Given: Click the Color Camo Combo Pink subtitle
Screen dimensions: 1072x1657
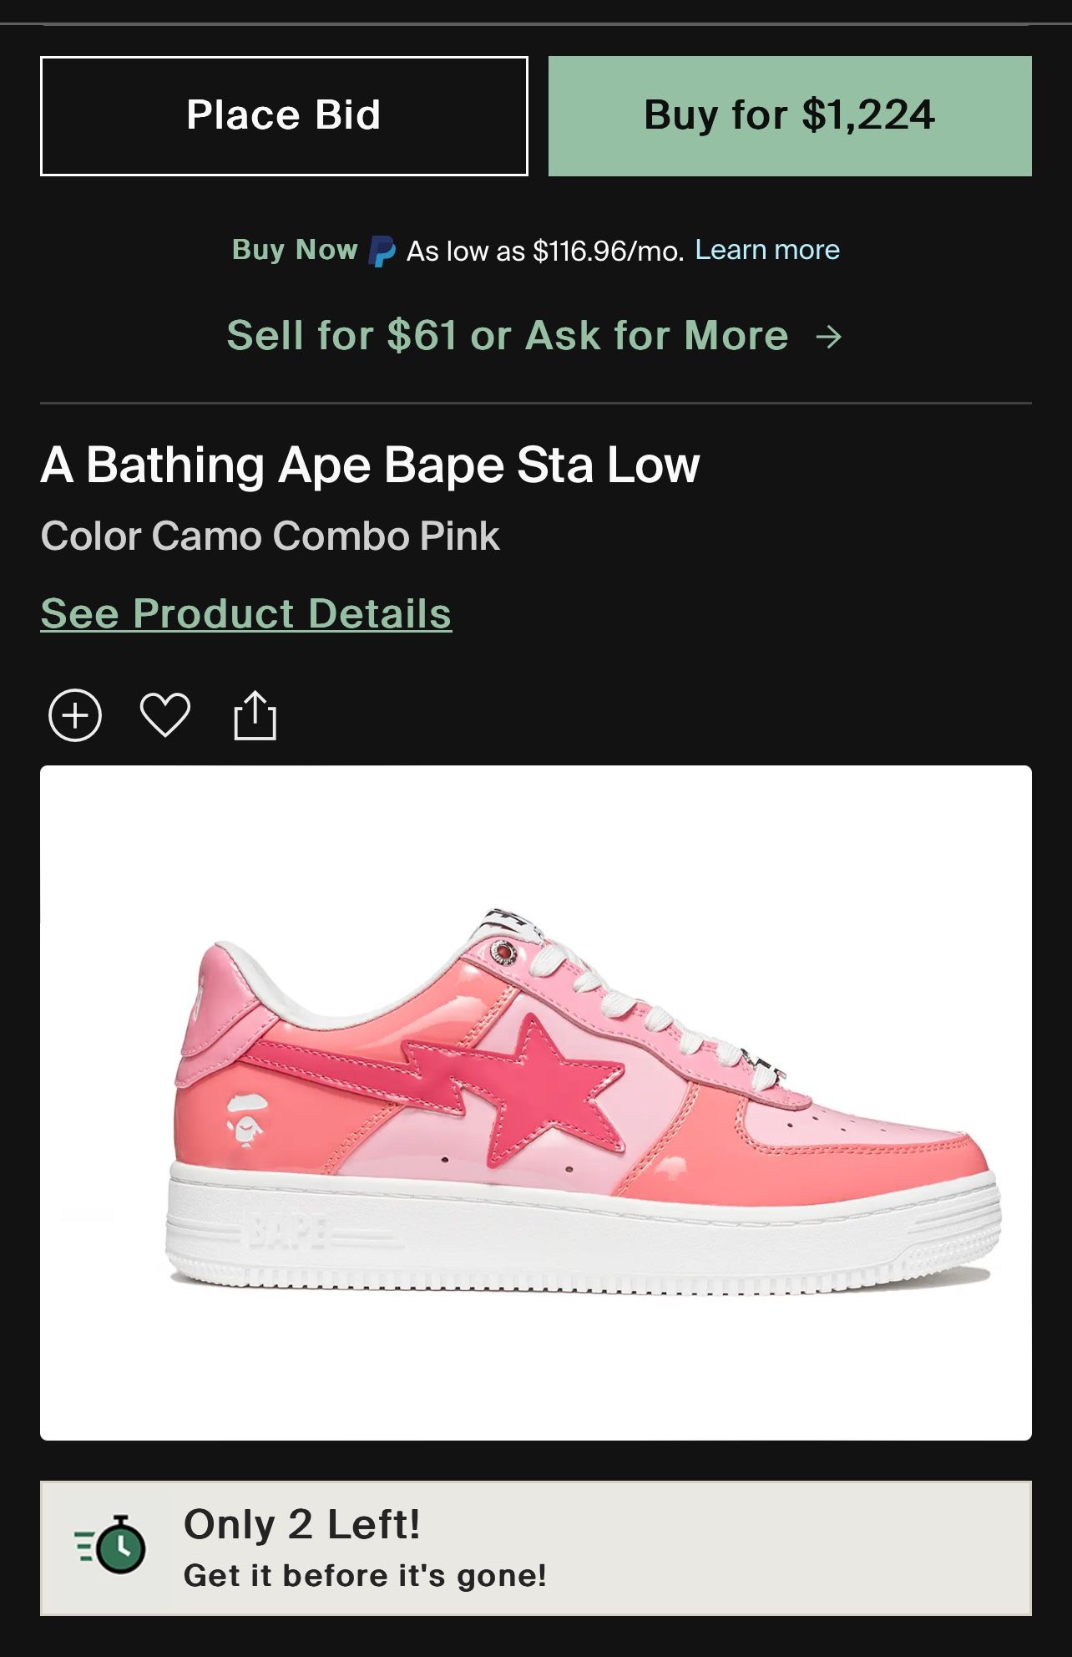Looking at the screenshot, I should tap(270, 536).
